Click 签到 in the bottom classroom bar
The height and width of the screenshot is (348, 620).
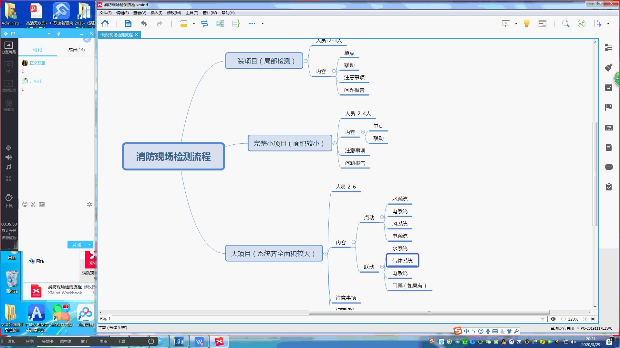pyautogui.click(x=30, y=341)
